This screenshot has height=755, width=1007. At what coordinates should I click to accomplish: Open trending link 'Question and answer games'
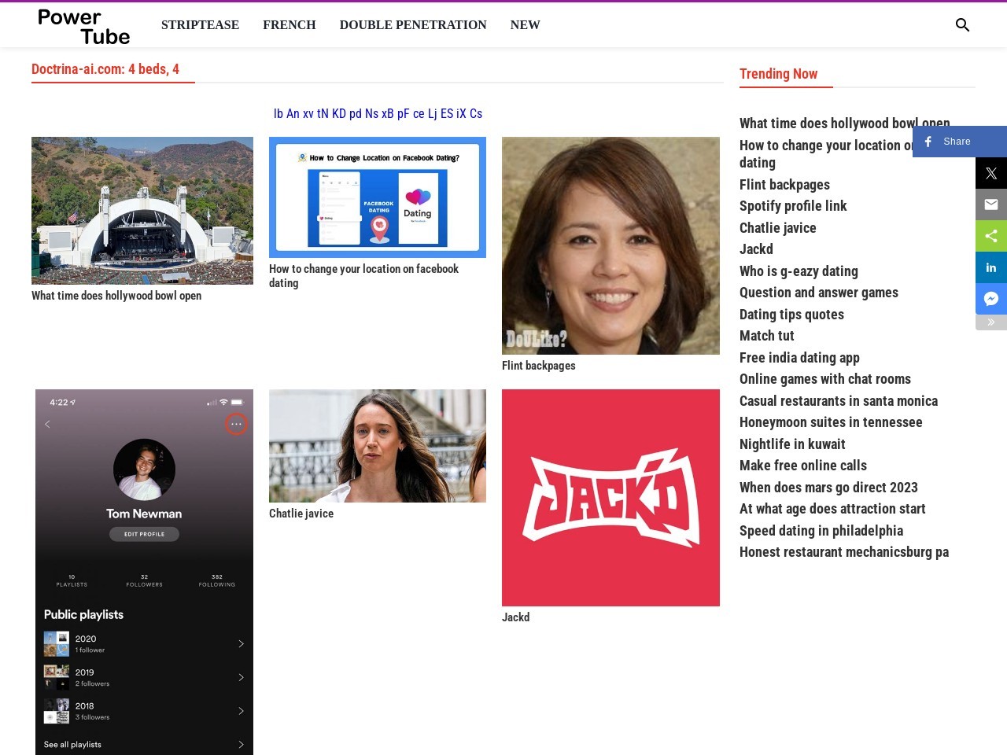click(819, 293)
